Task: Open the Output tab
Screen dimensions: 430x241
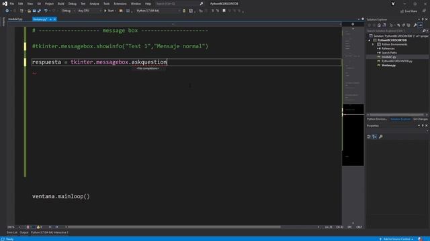Action: [x=24, y=232]
